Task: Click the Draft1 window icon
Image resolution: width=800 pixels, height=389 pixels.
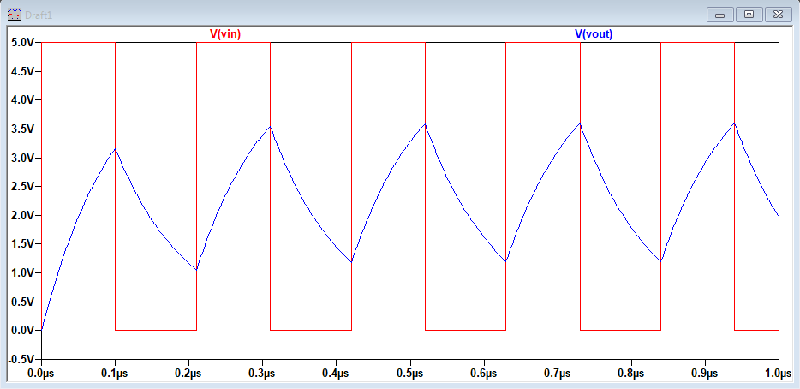Action: pos(14,15)
